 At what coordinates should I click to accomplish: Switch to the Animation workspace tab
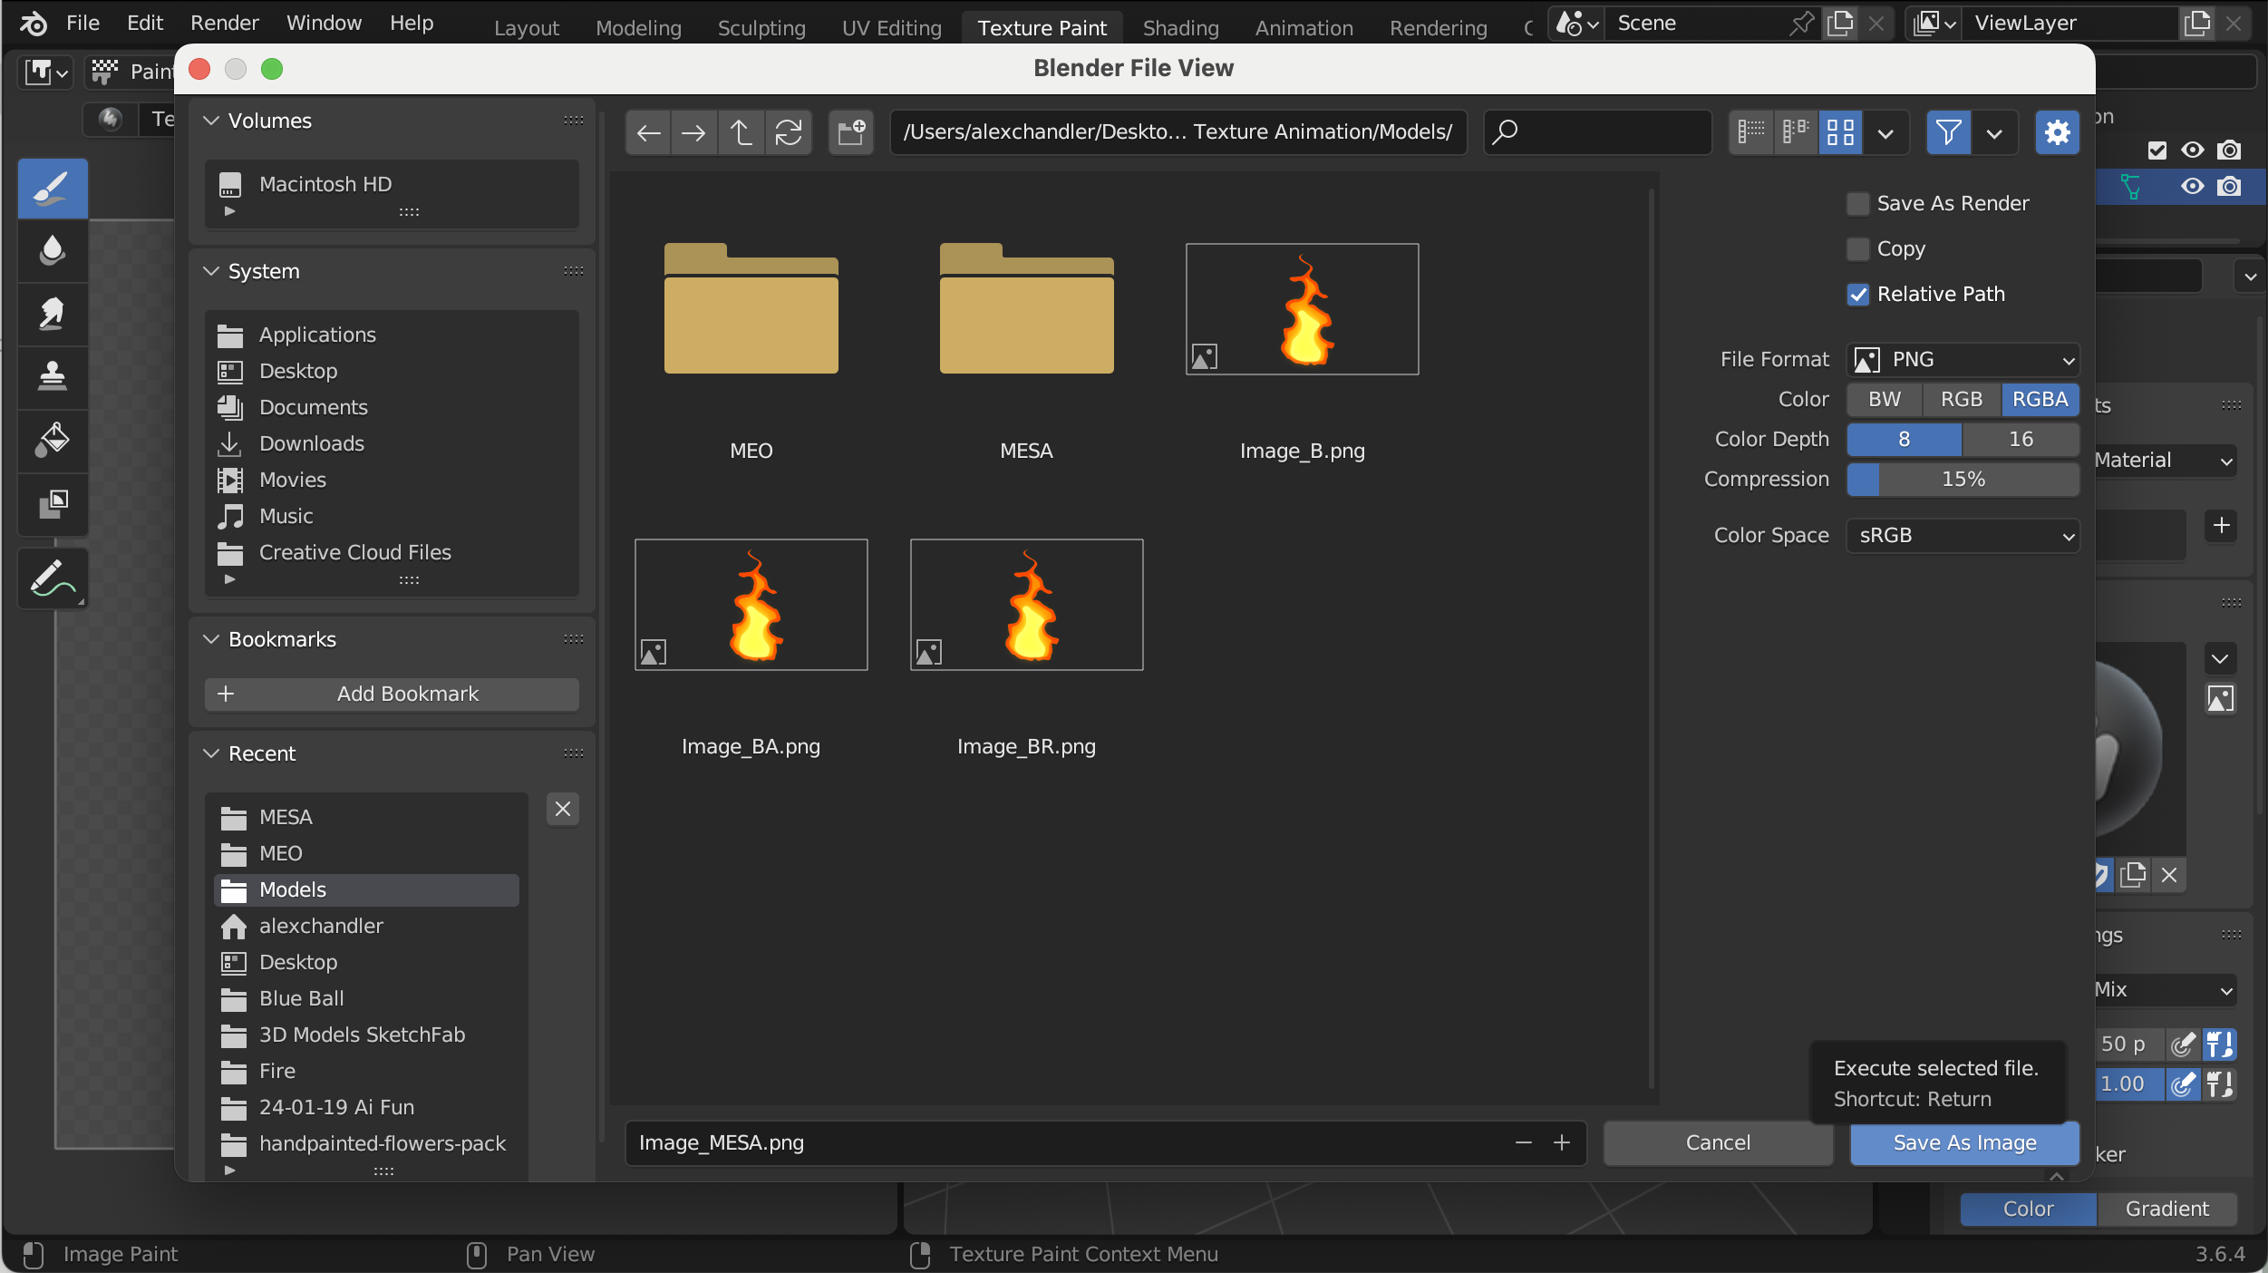[1304, 28]
